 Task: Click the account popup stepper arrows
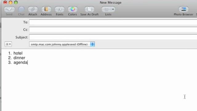(92, 44)
